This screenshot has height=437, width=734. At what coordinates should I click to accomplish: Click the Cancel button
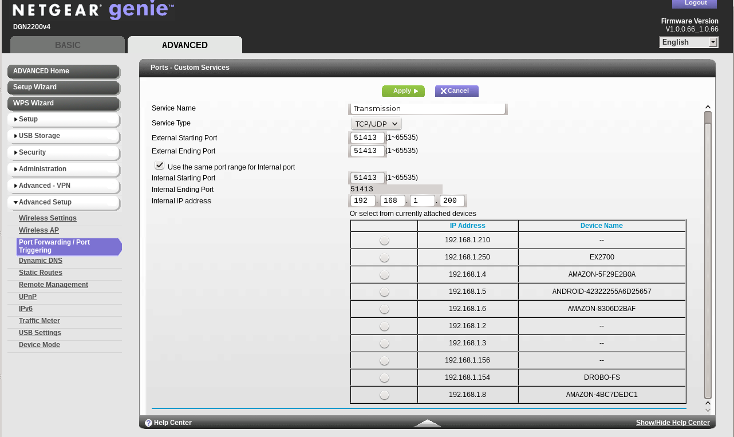tap(457, 91)
